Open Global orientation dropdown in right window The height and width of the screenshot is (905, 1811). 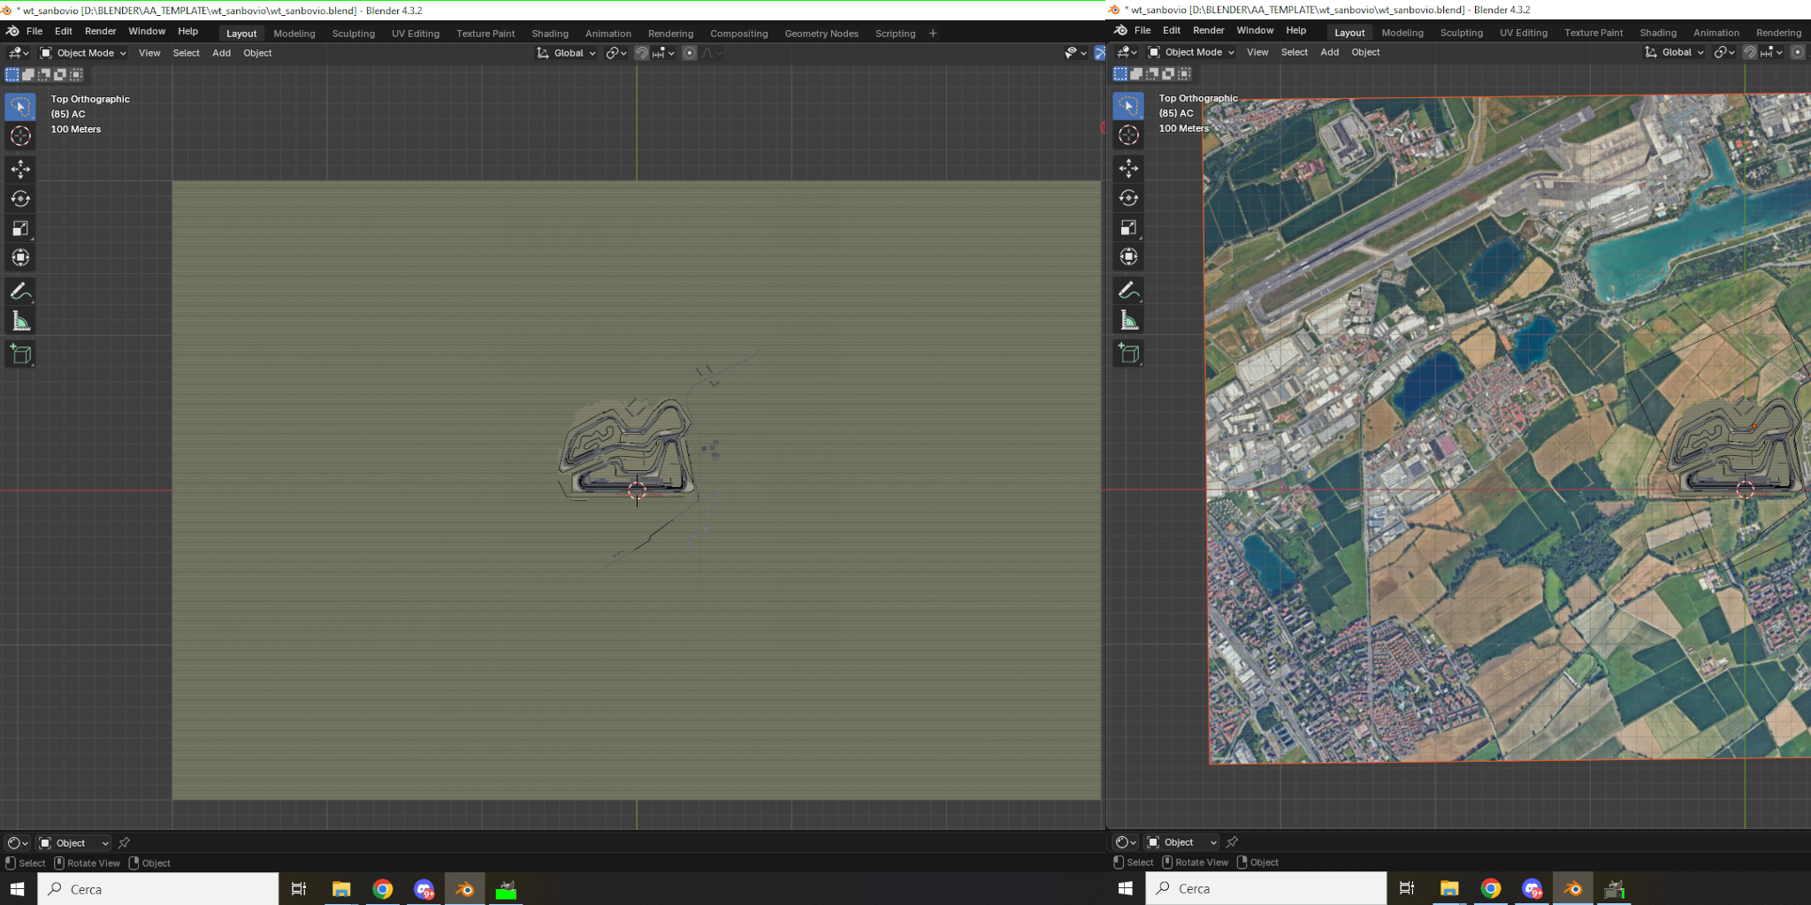click(x=1674, y=52)
